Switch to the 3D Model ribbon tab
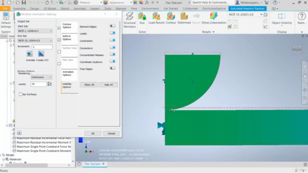The height and width of the screenshot is (173, 308). click(x=50, y=9)
